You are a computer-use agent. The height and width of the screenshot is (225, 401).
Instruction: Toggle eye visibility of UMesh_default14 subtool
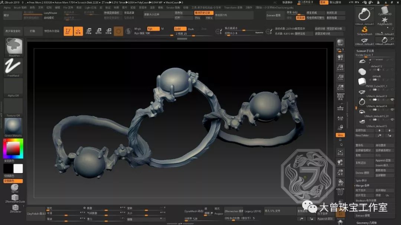pos(392,100)
